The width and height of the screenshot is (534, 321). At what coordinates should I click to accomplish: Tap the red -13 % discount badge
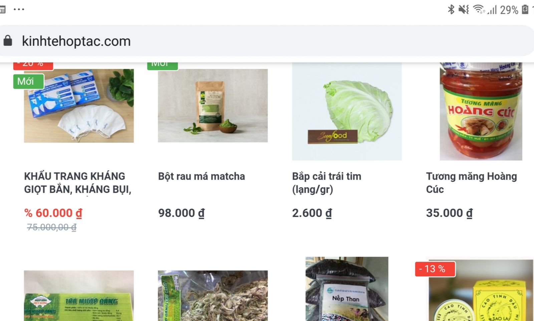(x=435, y=269)
